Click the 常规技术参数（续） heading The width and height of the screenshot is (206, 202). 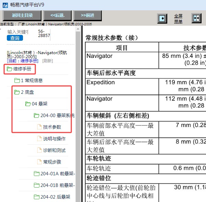point(112,38)
